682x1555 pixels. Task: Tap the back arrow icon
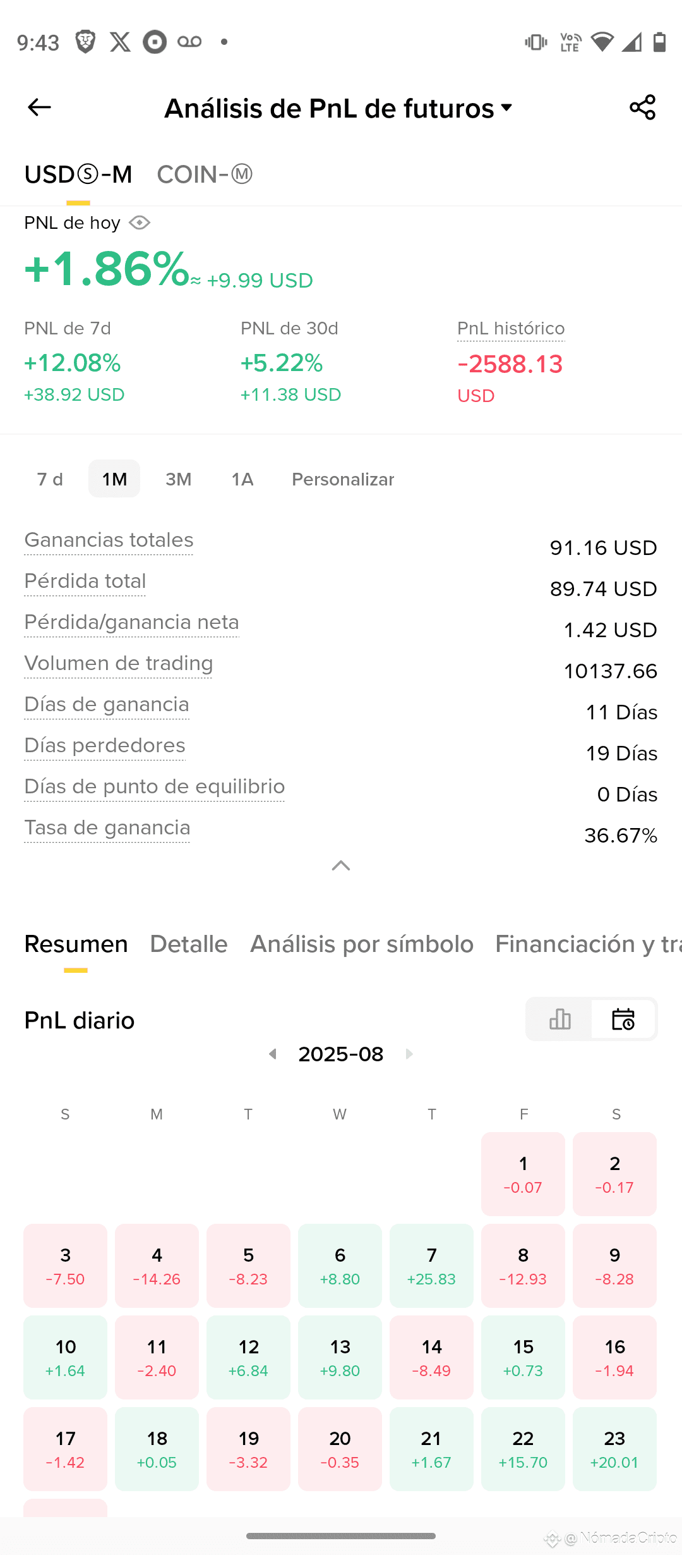pyautogui.click(x=39, y=107)
